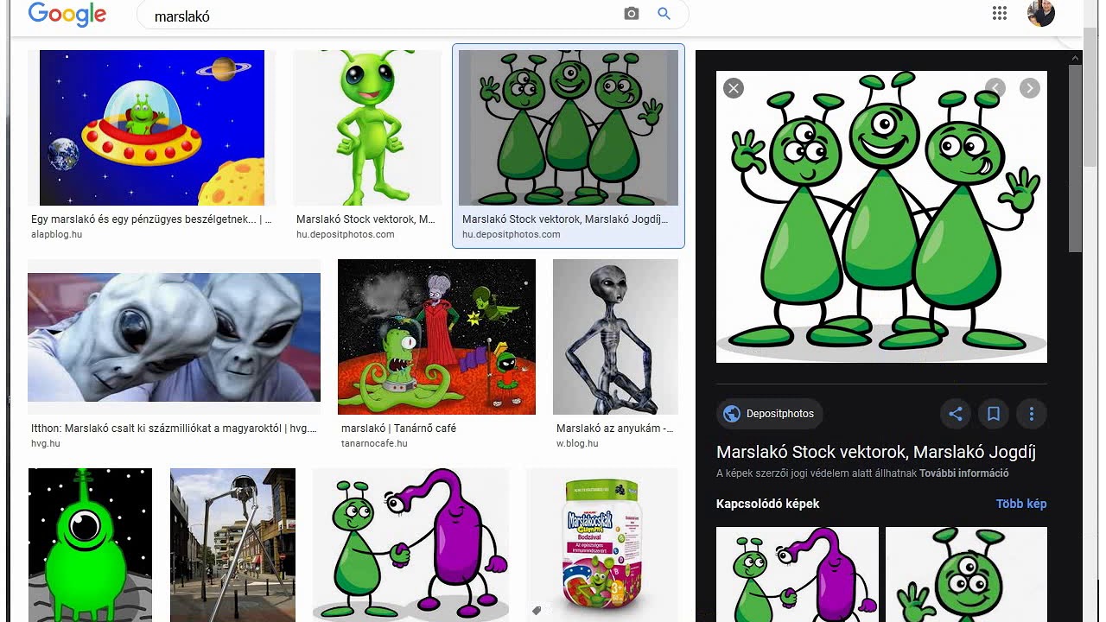Click the 'marslakó | Tanárnő café' caption
Screen dimensions: 1106x622
coord(398,428)
